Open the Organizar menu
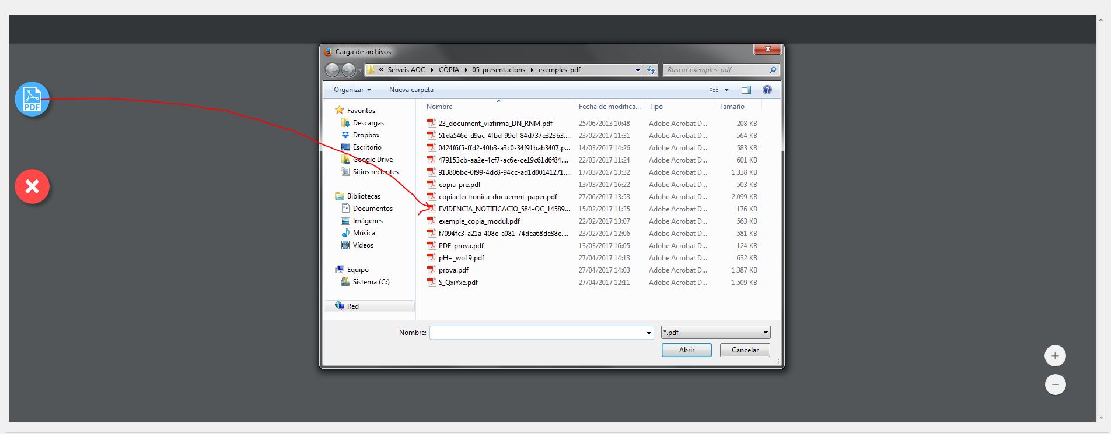The height and width of the screenshot is (434, 1111). pyautogui.click(x=352, y=90)
